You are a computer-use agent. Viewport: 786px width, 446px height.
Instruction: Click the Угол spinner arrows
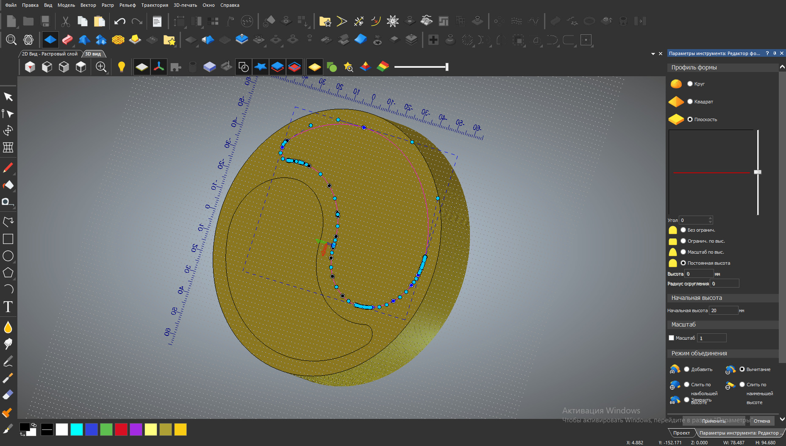pos(711,220)
